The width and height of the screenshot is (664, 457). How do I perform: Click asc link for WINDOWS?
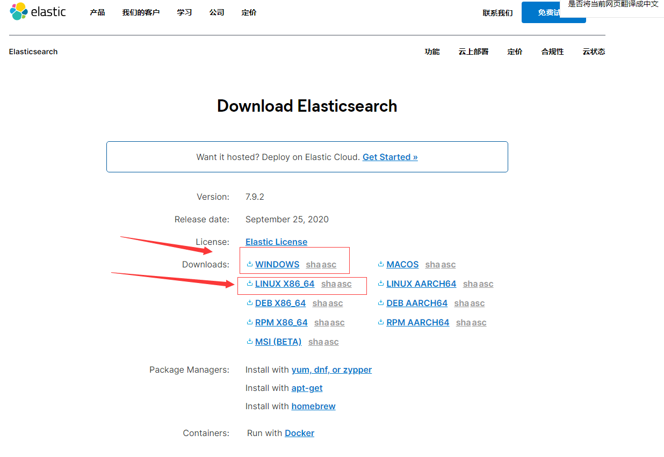tap(329, 264)
